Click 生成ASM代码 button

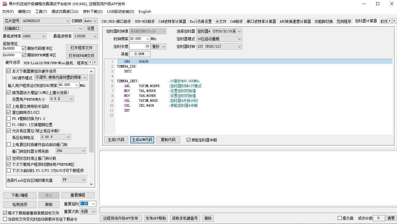coord(142,140)
